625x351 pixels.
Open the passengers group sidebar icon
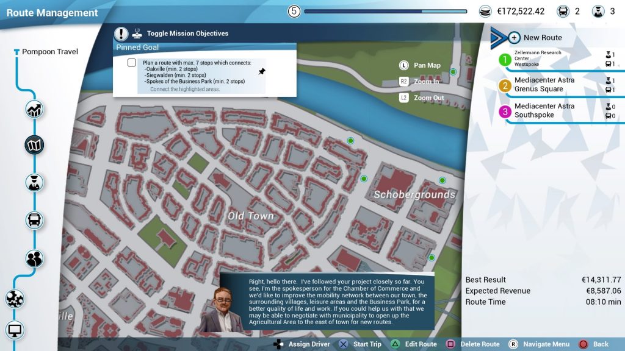[x=34, y=258]
